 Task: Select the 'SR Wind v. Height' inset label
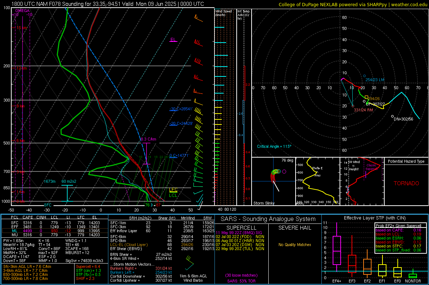pyautogui.click(x=354, y=166)
